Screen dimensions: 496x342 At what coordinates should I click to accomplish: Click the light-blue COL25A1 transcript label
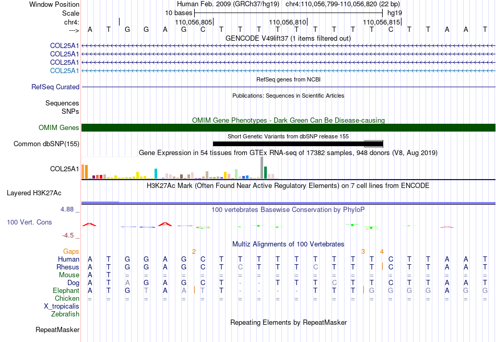pos(65,70)
